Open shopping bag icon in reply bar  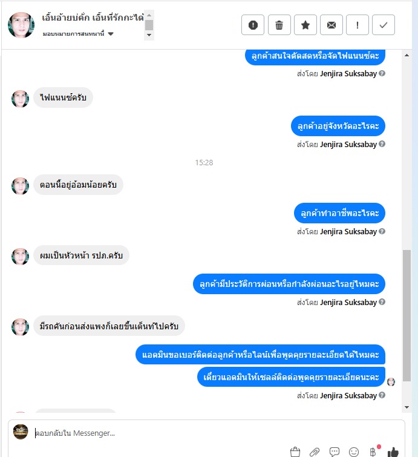click(295, 452)
